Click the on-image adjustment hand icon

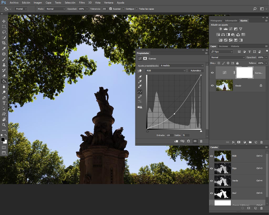139,71
